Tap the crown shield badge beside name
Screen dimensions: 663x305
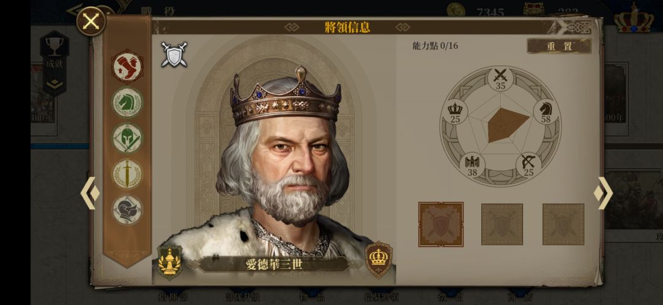(x=378, y=260)
